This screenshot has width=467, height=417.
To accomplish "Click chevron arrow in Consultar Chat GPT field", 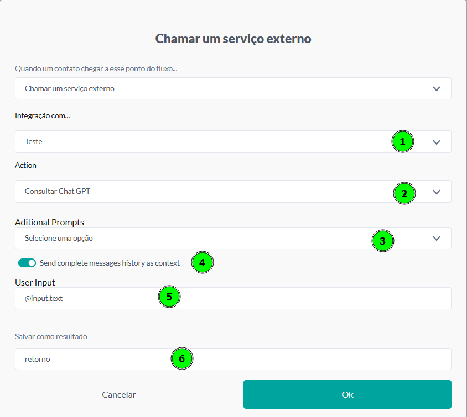I will pyautogui.click(x=437, y=192).
